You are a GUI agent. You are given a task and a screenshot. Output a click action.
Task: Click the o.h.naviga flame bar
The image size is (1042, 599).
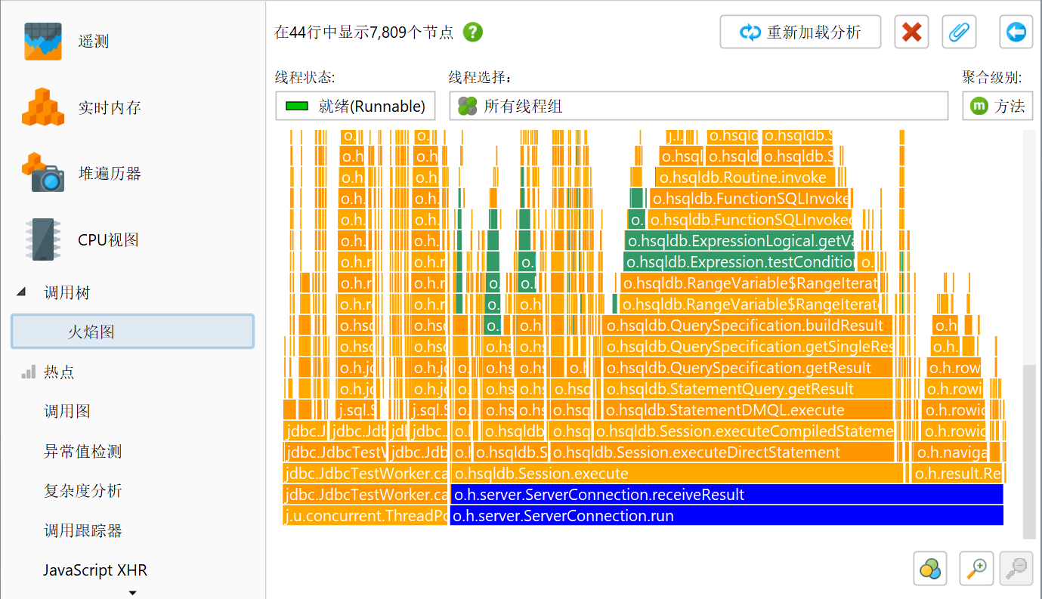(951, 452)
